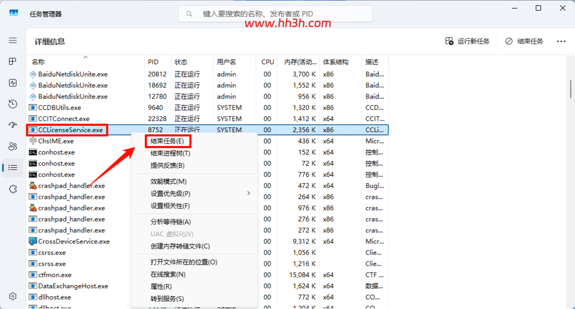Viewport: 575px width, 309px height.
Task: Open the hamburger navigation menu
Action: click(13, 40)
